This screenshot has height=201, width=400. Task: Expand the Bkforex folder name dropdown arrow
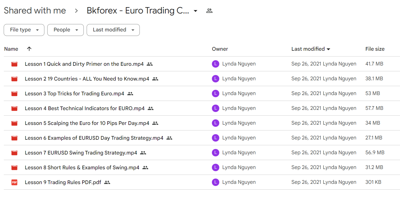[196, 11]
